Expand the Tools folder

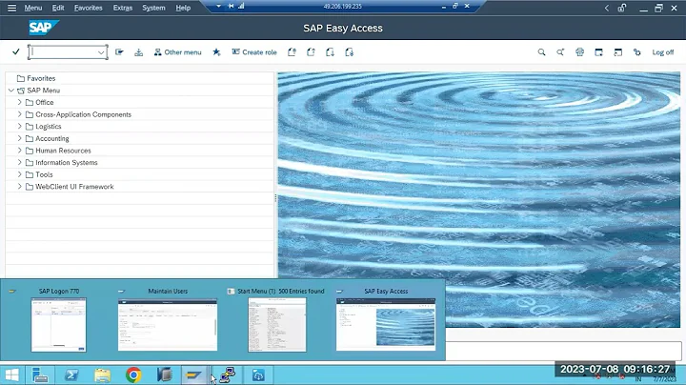19,174
